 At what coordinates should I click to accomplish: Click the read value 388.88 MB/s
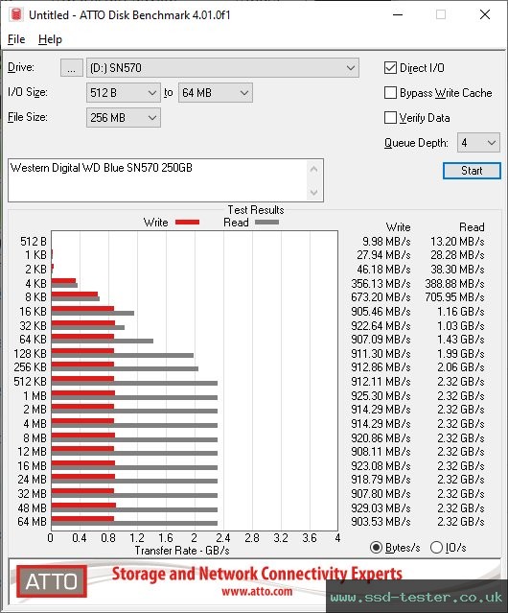(x=454, y=283)
